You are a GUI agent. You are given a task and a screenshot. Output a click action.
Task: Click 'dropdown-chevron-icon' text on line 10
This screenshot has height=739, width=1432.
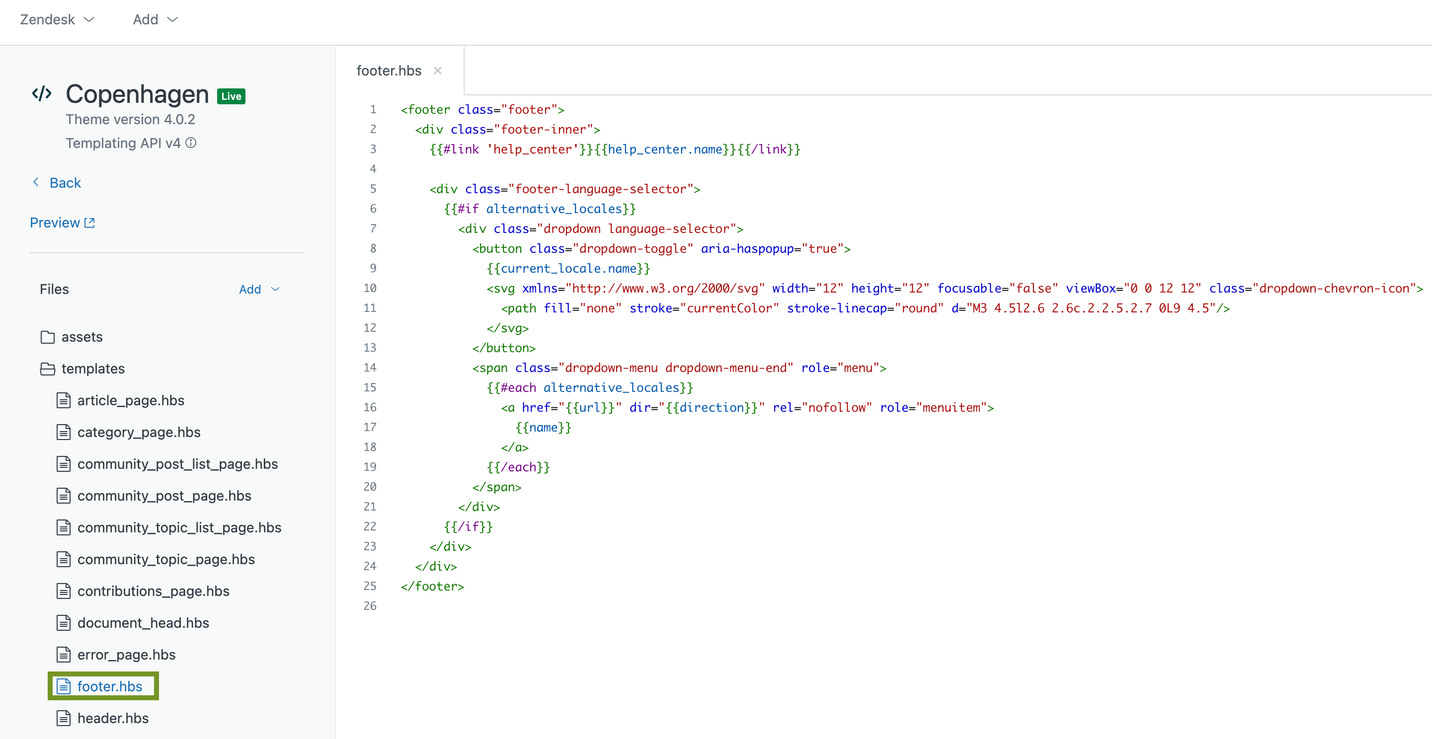pyautogui.click(x=1334, y=289)
